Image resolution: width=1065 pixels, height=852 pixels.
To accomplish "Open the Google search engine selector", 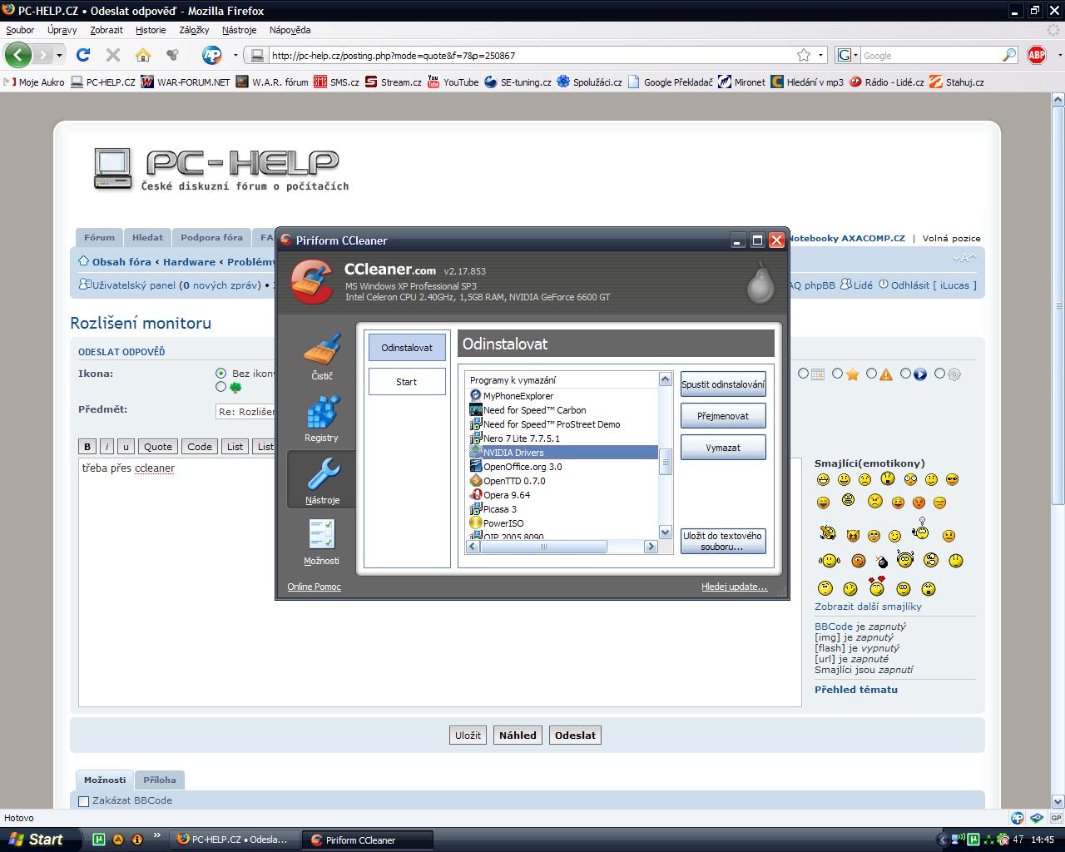I will point(847,56).
